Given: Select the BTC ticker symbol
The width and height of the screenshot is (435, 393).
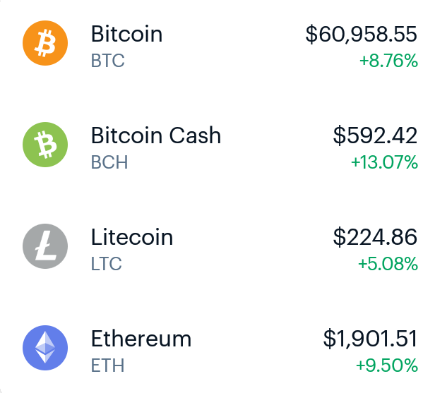Looking at the screenshot, I should pos(108,61).
